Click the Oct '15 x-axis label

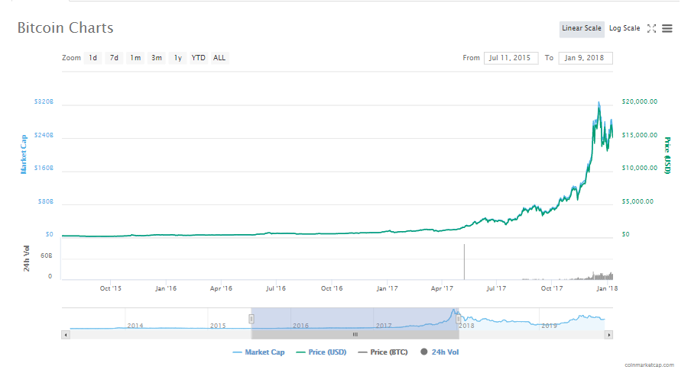(x=110, y=288)
